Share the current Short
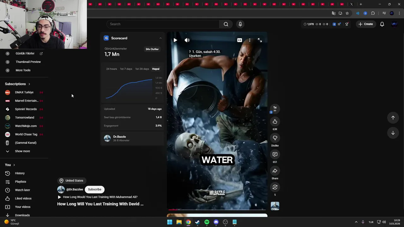The image size is (404, 227). (x=275, y=171)
